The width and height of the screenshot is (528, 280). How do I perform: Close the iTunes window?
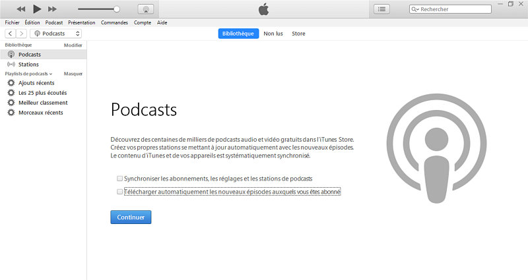tap(521, 4)
